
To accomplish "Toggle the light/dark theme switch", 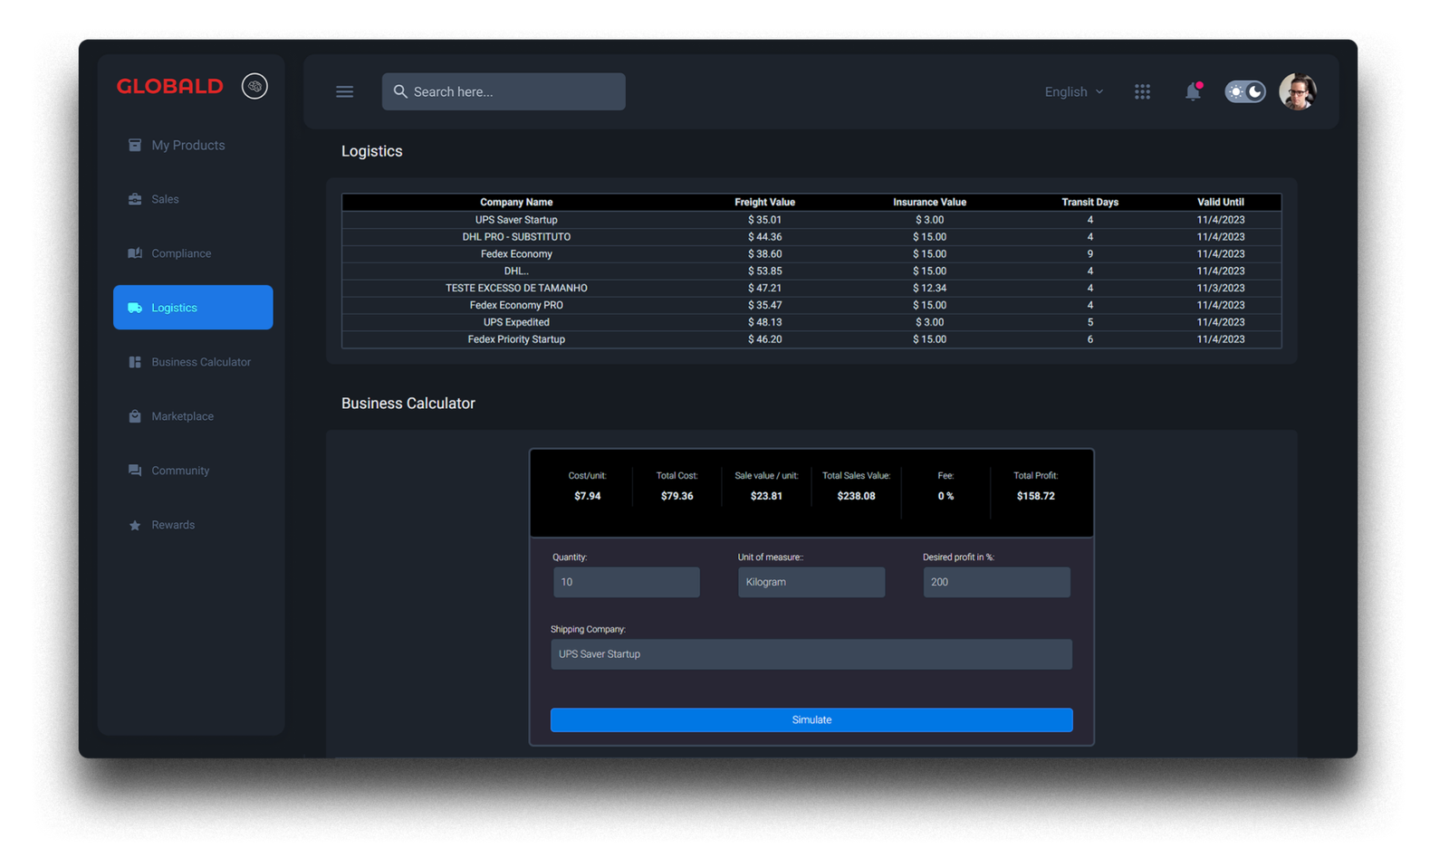I will [x=1245, y=91].
